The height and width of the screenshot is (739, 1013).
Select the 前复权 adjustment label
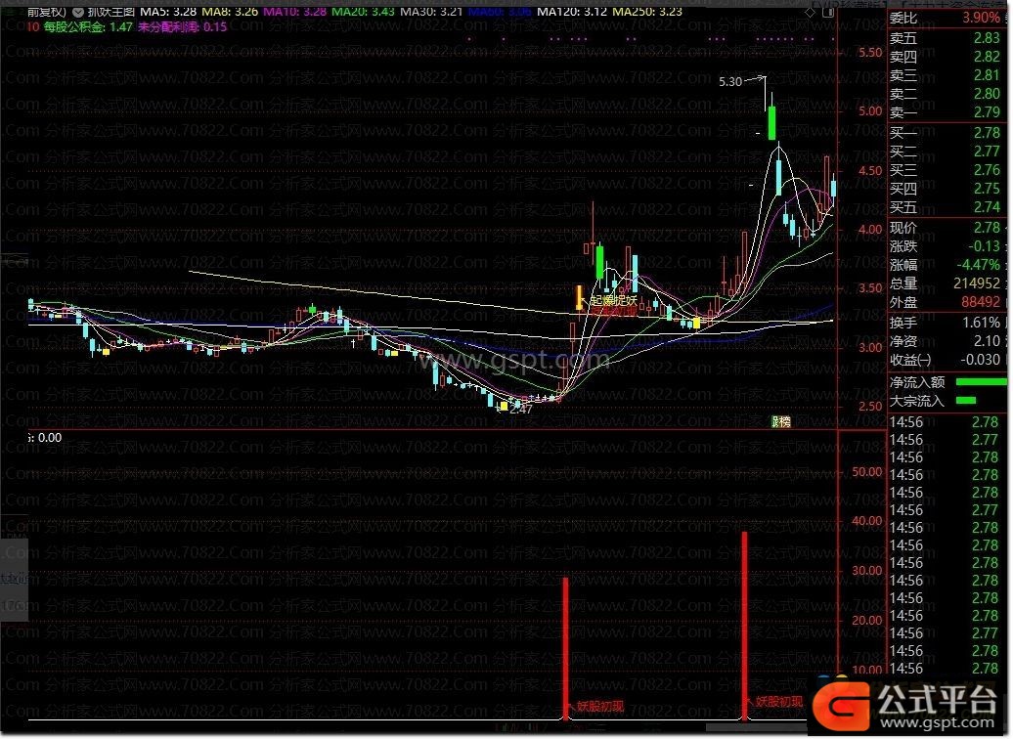[47, 12]
